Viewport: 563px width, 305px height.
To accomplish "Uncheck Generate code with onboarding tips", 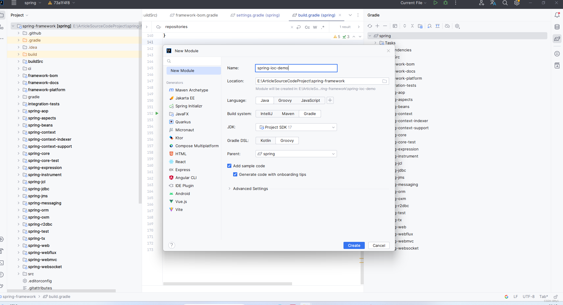I will (235, 175).
